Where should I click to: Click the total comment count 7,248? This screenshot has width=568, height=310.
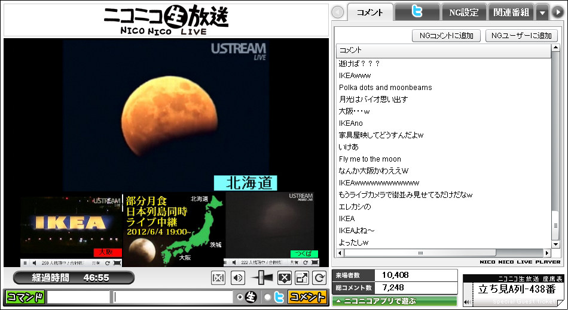[x=393, y=287]
